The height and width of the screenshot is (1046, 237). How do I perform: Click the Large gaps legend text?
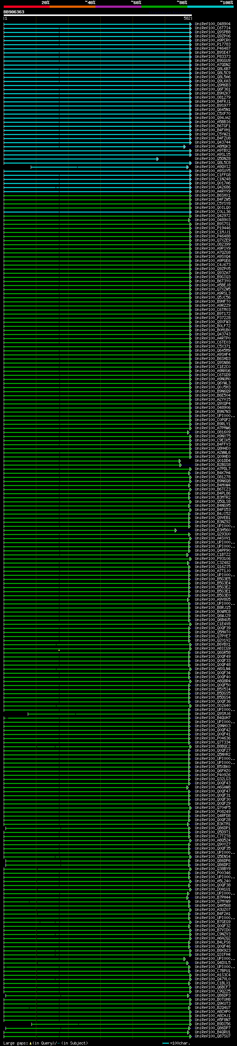46,1043
